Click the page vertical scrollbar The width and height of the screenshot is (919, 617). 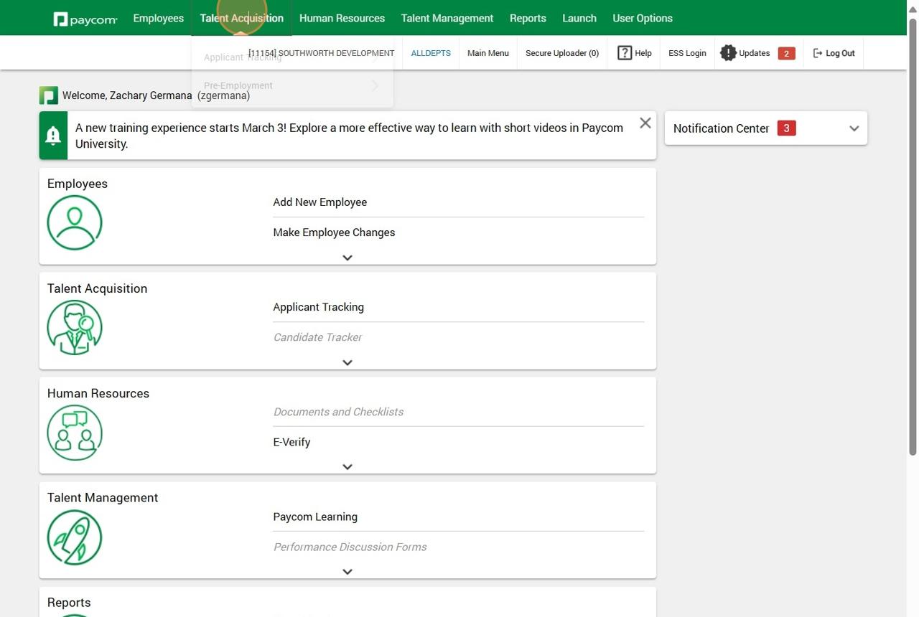pos(913,237)
